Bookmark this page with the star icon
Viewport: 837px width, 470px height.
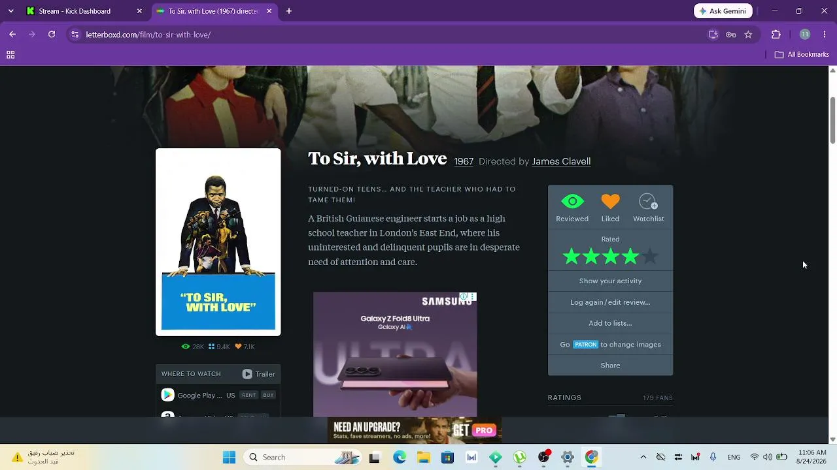(x=748, y=35)
